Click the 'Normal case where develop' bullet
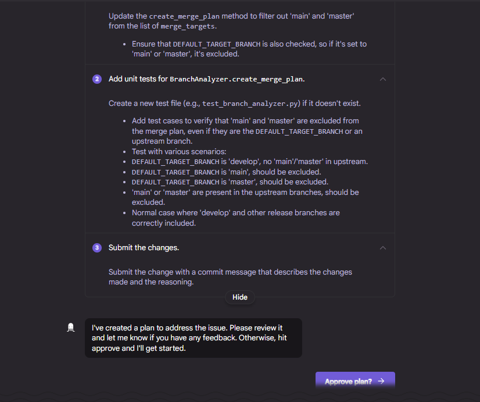Viewport: 480px width, 402px height. [x=236, y=218]
